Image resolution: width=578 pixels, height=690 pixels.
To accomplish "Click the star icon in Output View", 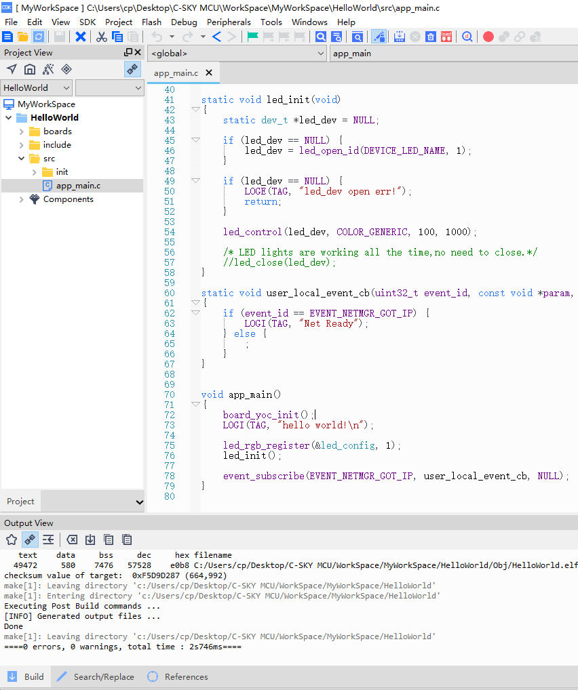I will coord(12,540).
